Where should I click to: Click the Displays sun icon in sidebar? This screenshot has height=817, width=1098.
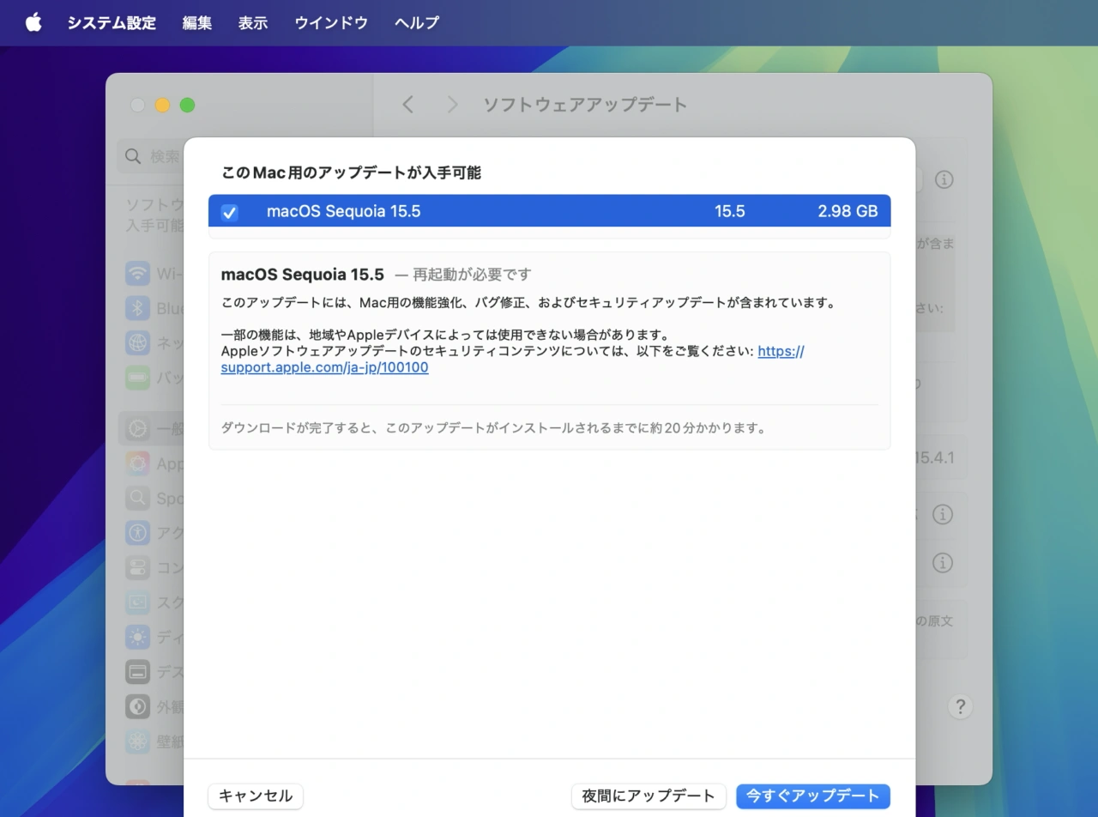point(137,637)
